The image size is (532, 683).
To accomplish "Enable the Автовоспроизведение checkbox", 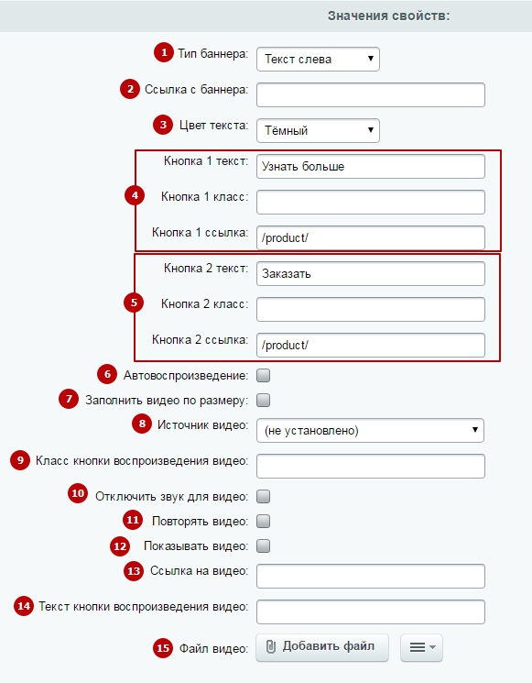I will coord(263,376).
